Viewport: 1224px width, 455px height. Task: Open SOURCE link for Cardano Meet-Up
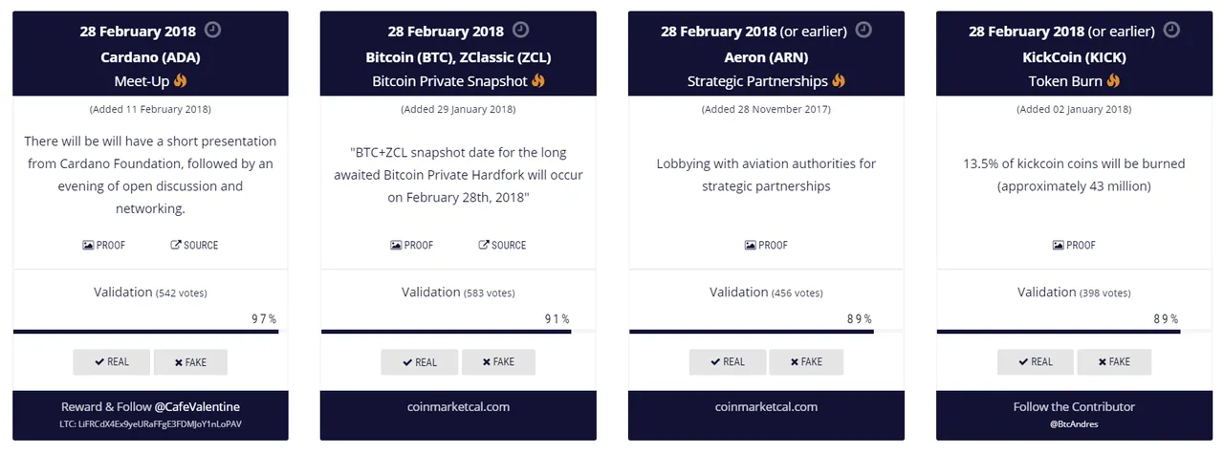click(x=194, y=246)
